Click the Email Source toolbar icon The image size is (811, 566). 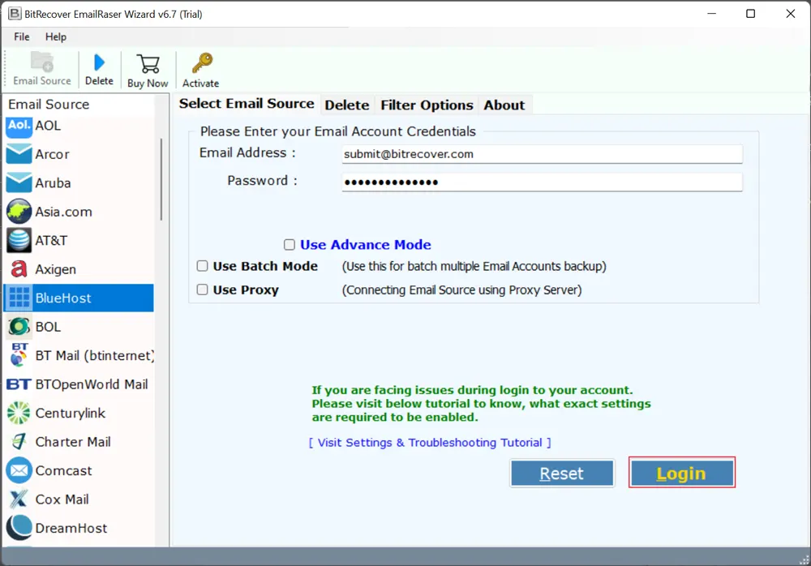pos(42,62)
